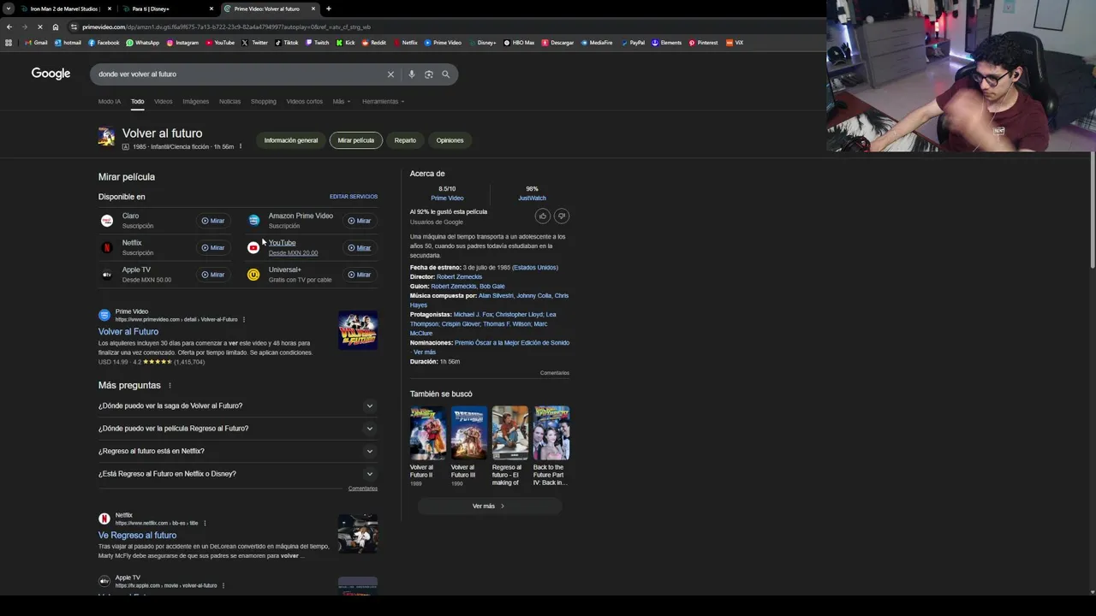Viewport: 1096px width, 616px height.
Task: Search by image with Google Lens
Action: coord(429,74)
